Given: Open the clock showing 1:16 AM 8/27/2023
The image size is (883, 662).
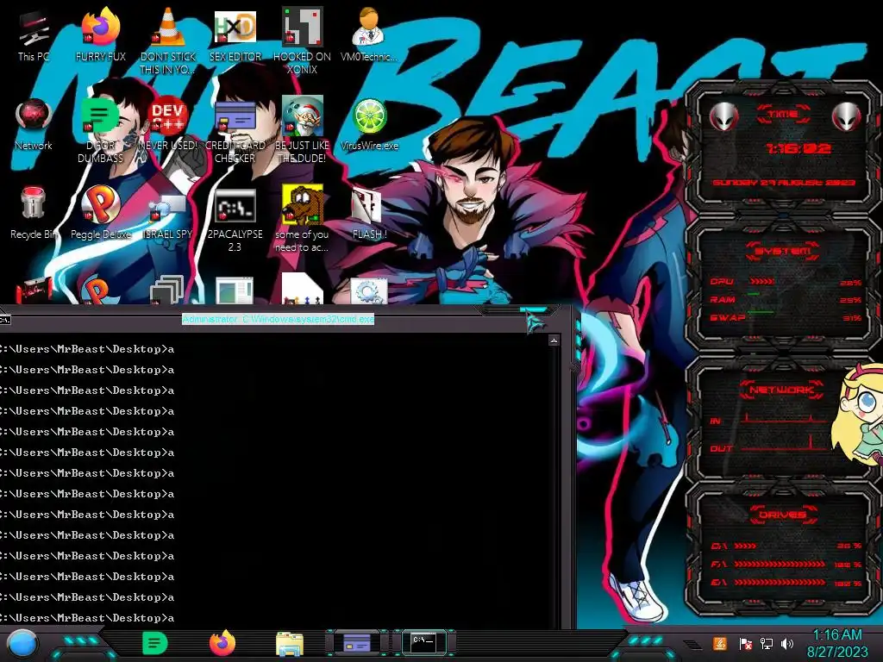Looking at the screenshot, I should tap(837, 643).
